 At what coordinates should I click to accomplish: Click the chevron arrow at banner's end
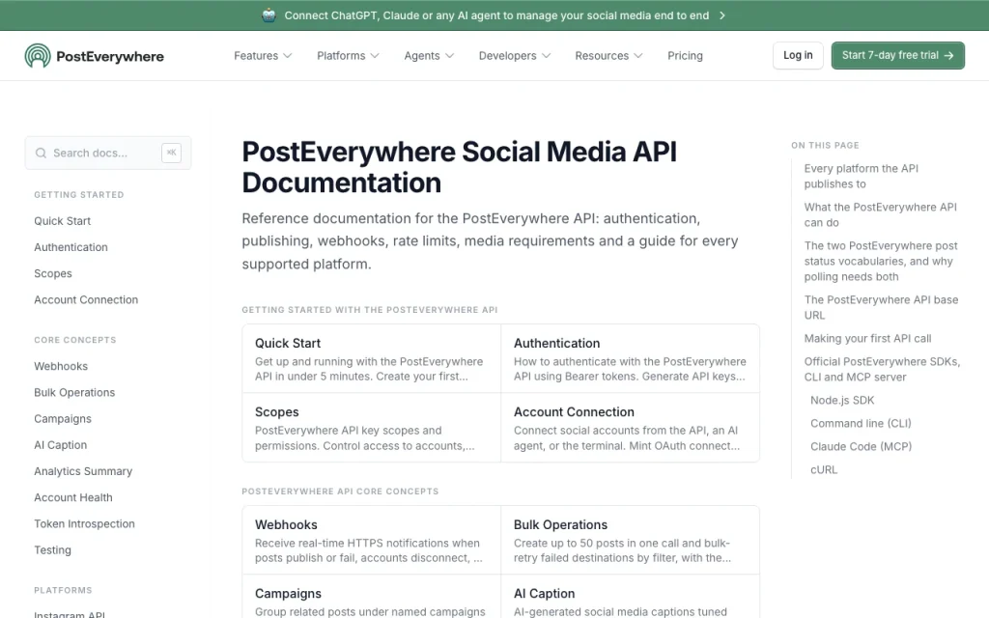pyautogui.click(x=722, y=15)
